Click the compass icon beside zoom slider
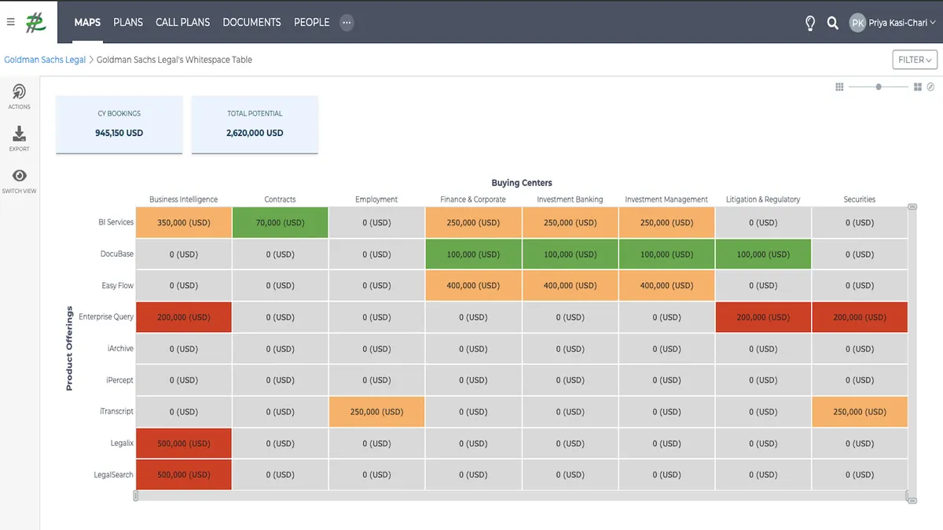Viewport: 943px width, 530px height. (930, 87)
